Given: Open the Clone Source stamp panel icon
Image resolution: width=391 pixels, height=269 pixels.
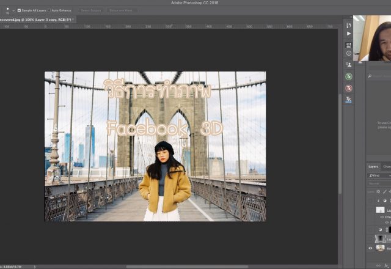Looking at the screenshot, I should pyautogui.click(x=349, y=65).
